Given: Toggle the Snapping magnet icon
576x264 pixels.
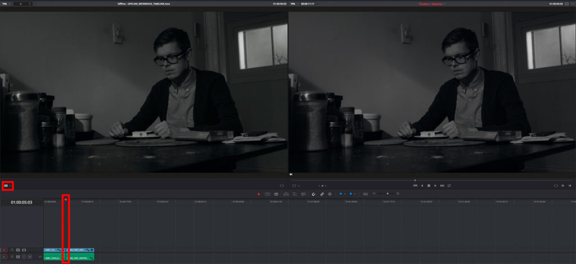Looking at the screenshot, I should [313, 194].
